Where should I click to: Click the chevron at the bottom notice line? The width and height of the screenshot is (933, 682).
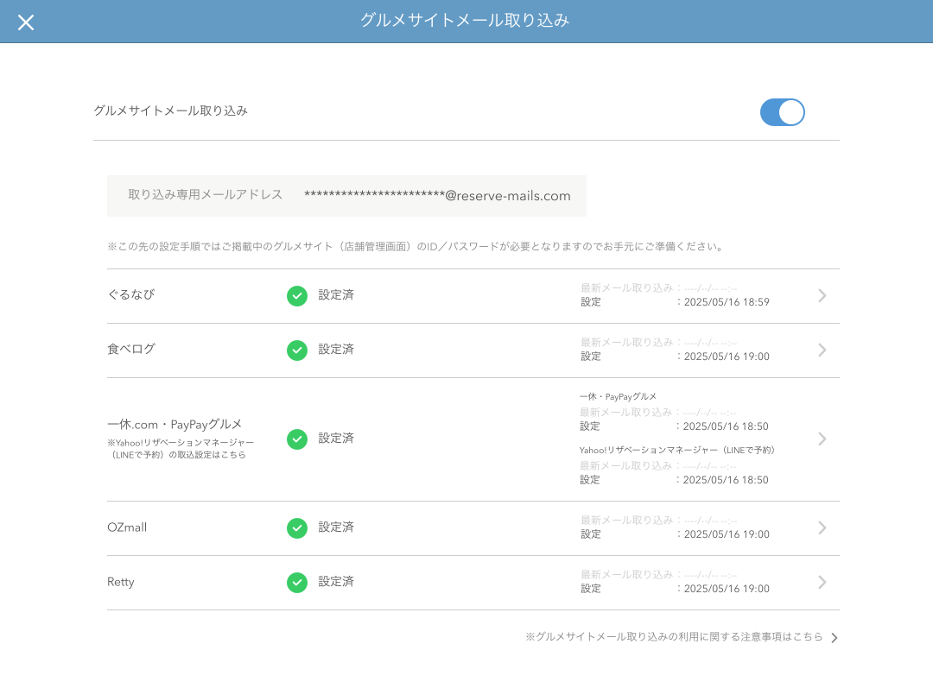pyautogui.click(x=834, y=637)
